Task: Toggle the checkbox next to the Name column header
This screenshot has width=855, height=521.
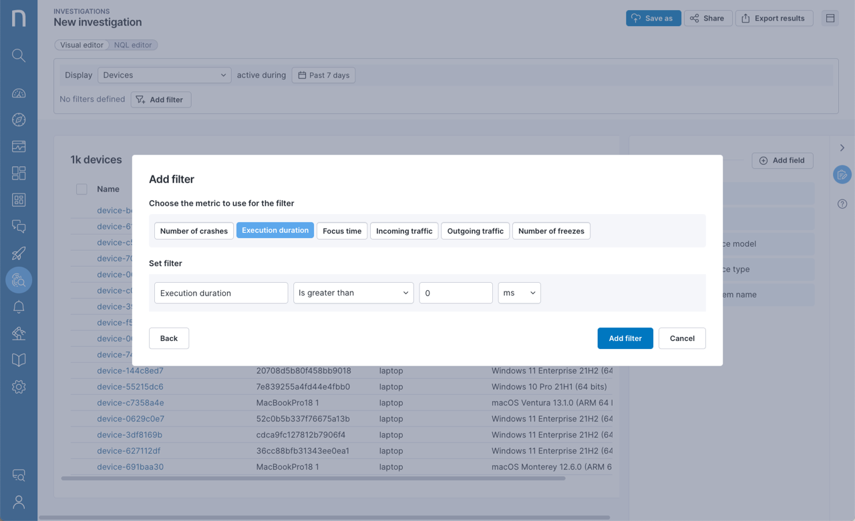Action: tap(81, 189)
